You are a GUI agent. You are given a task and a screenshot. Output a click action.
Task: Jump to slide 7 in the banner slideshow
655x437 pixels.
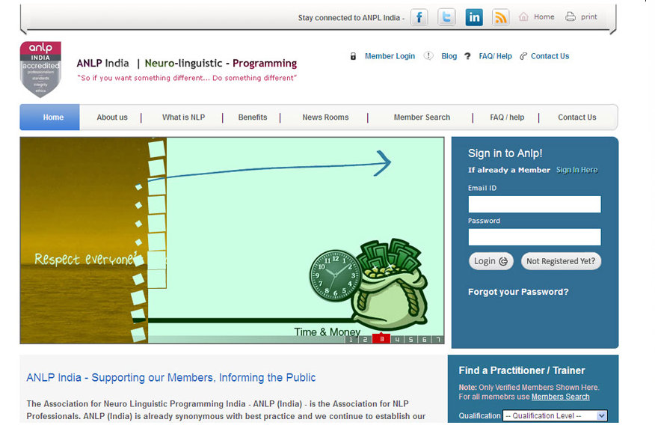coord(437,339)
